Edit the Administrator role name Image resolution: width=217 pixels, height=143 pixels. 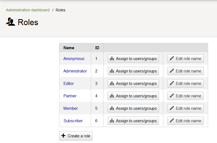[186, 71]
